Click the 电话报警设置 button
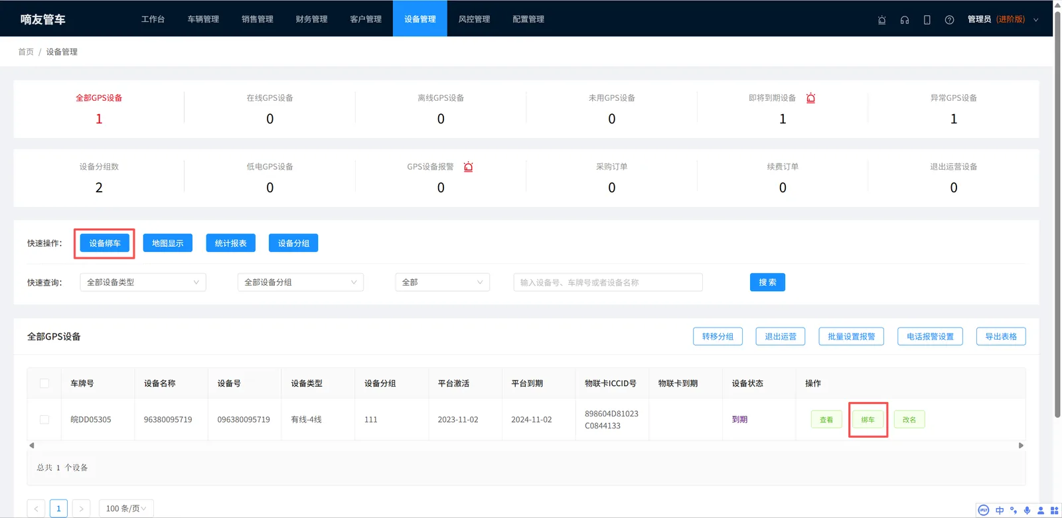1062x518 pixels. tap(930, 336)
